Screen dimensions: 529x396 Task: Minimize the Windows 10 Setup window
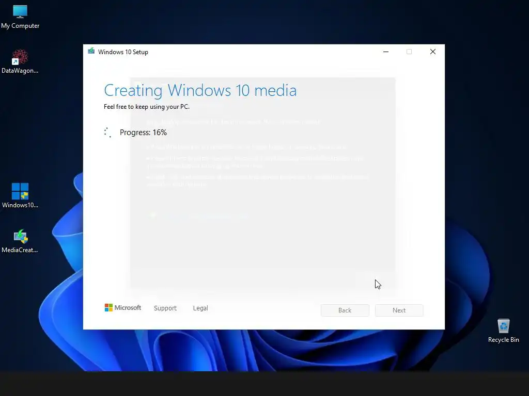386,52
